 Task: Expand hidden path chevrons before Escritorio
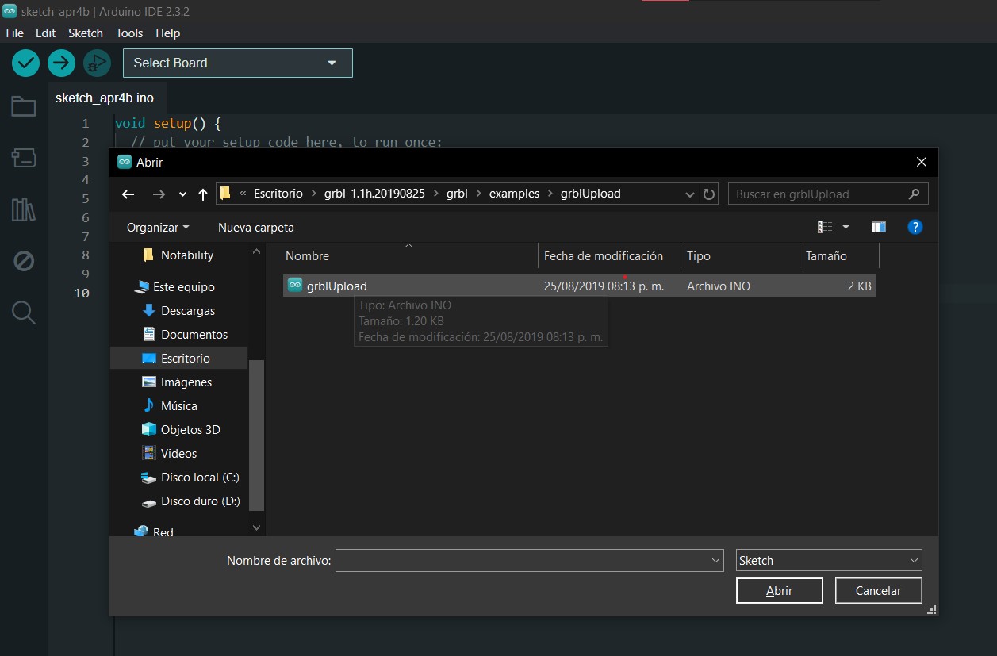pos(243,194)
